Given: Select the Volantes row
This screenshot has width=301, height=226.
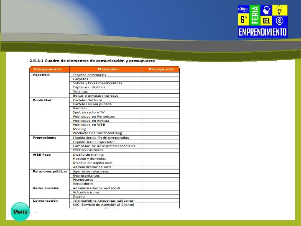Looking at the screenshot, I should tap(106, 92).
